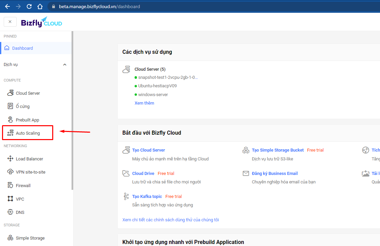
Task: Click the Đăng ký Business Email link
Action: point(275,174)
